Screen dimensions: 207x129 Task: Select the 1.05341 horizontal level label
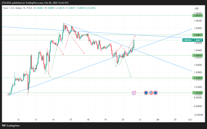198,16
